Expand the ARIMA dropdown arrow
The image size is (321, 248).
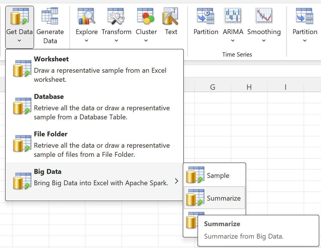(233, 41)
